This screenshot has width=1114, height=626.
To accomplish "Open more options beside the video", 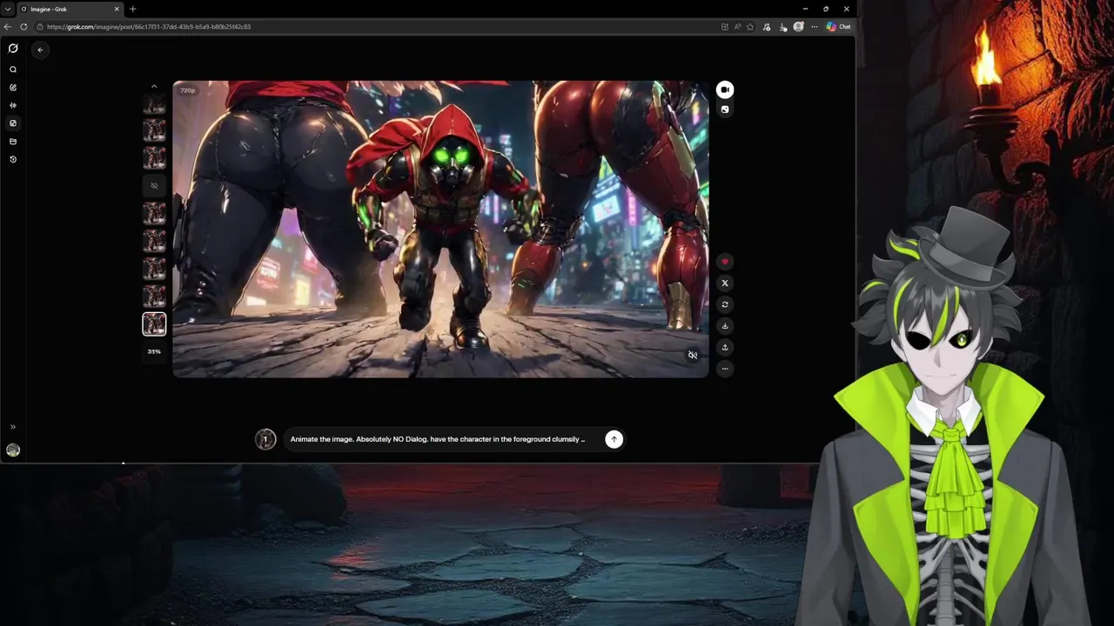I will (724, 369).
